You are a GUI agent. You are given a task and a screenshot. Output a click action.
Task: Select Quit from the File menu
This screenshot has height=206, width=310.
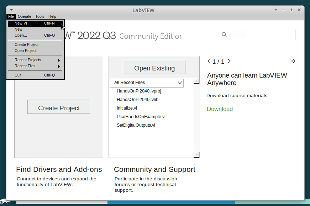click(x=35, y=75)
